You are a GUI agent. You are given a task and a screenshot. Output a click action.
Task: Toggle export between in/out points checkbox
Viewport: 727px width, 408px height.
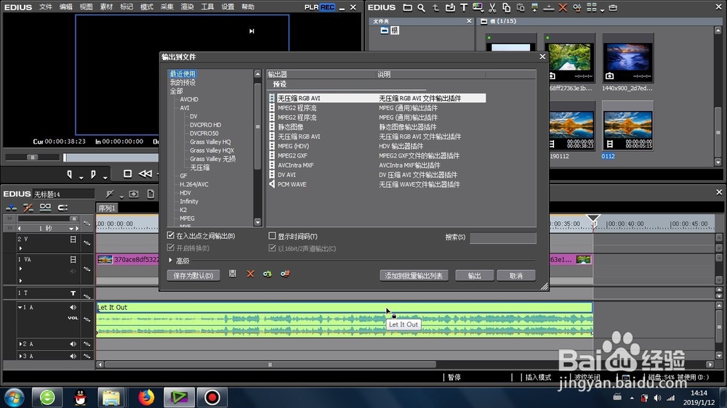point(171,235)
